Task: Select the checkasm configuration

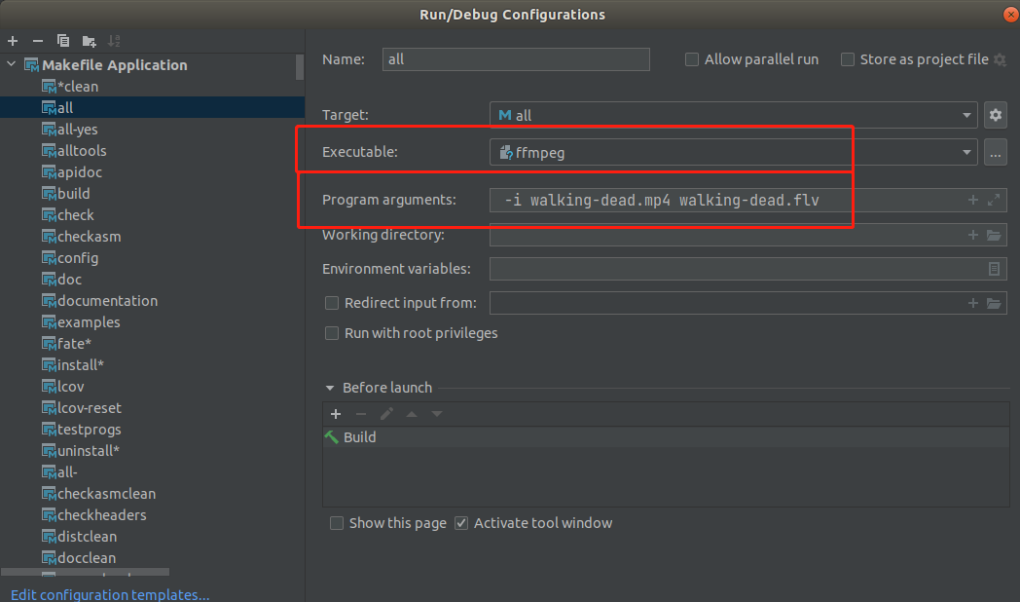Action: 89,237
